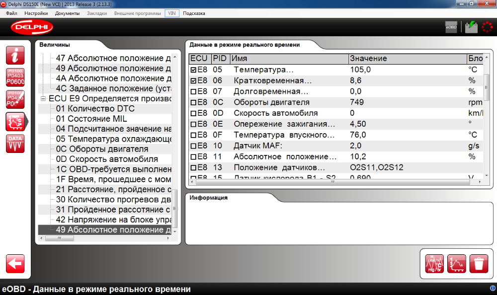Click the data table horizontal scrollbar
Screen dimensions: 497x295
pos(333,182)
